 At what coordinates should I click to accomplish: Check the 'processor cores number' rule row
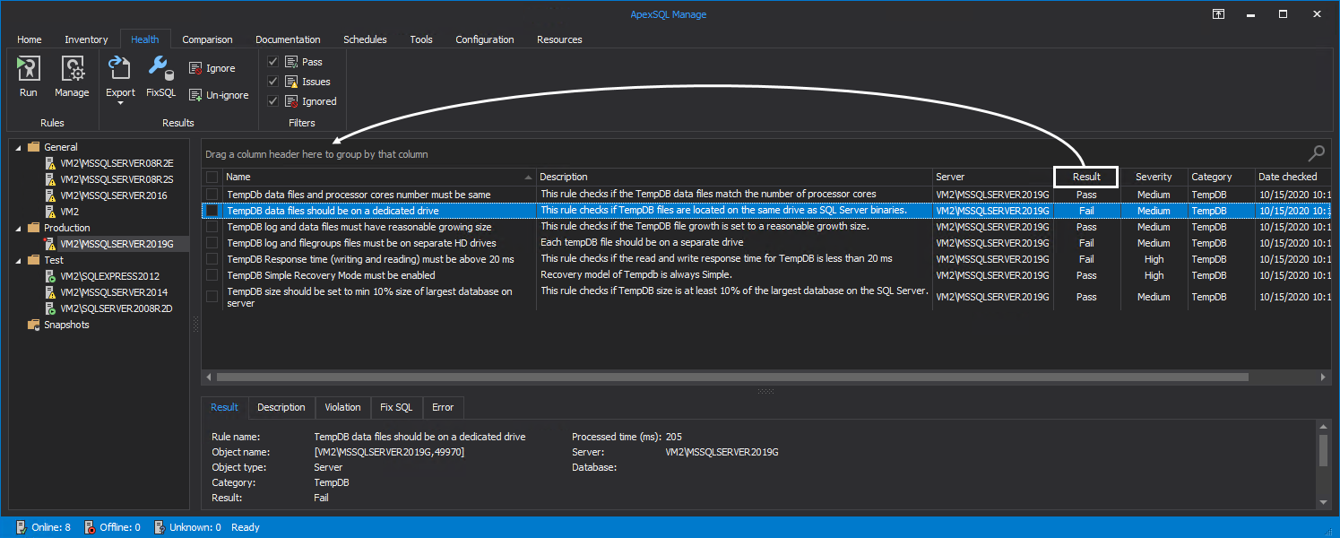(x=212, y=195)
